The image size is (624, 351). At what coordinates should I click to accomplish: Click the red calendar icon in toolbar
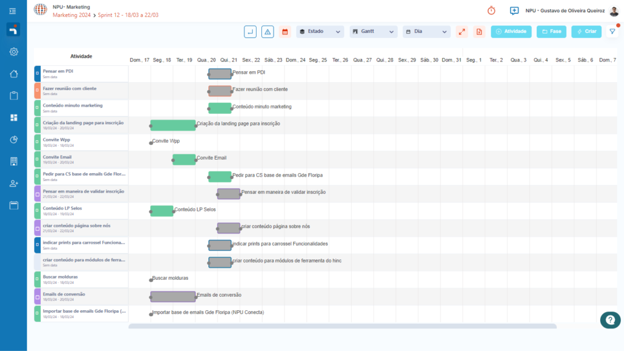(x=285, y=32)
